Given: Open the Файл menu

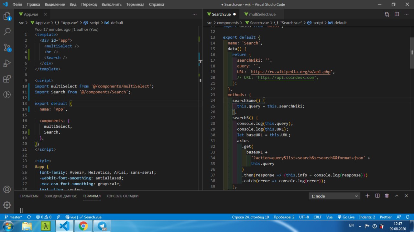Looking at the screenshot, I should (17, 5).
